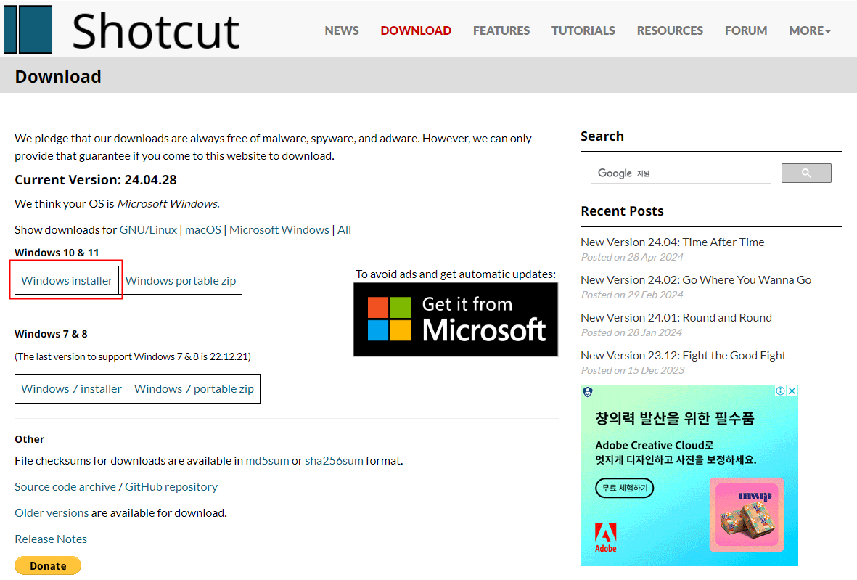Show downloads for Microsoft Windows
Screen dimensions: 857x580
(x=279, y=229)
